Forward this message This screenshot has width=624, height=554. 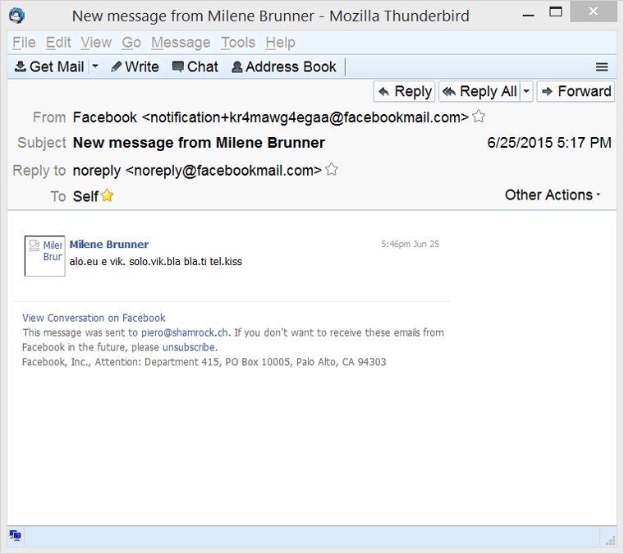tap(576, 91)
